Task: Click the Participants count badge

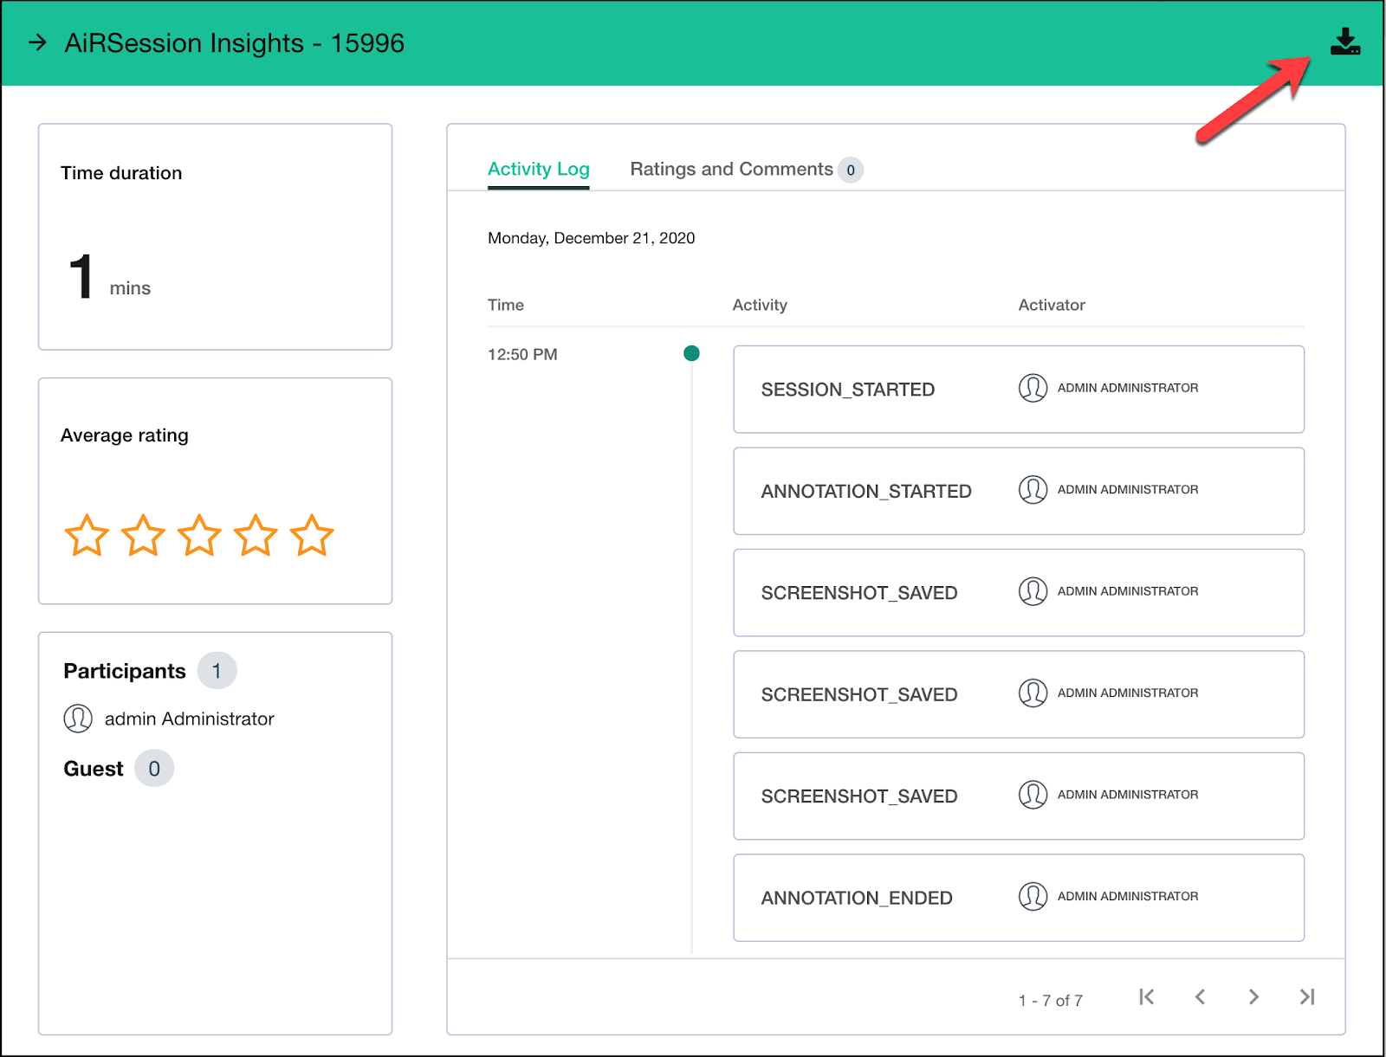Action: (x=217, y=671)
